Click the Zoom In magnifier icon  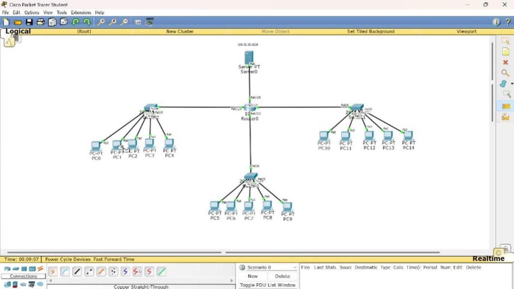point(101,22)
